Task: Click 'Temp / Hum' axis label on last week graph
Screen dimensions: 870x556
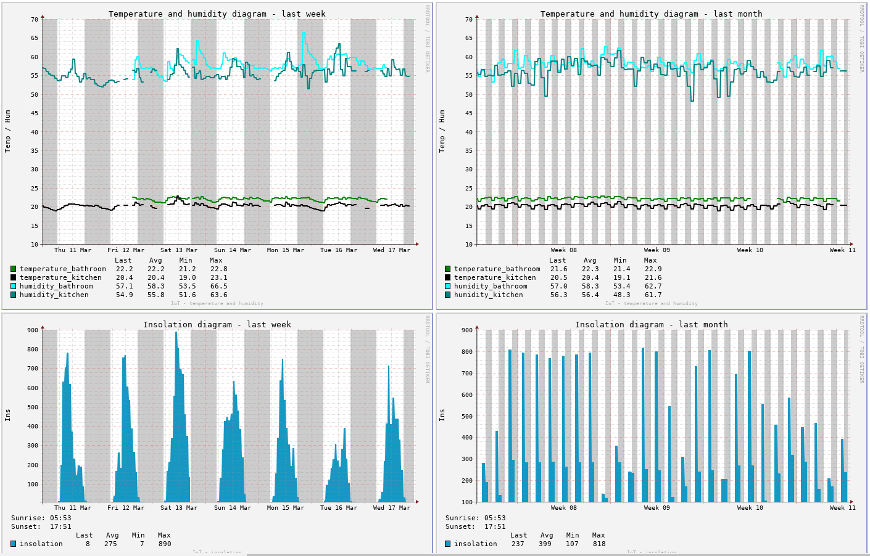Action: coord(8,131)
